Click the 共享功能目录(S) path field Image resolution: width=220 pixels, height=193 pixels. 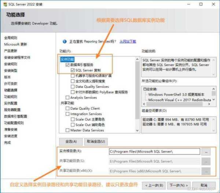pyautogui.click(x=154, y=161)
